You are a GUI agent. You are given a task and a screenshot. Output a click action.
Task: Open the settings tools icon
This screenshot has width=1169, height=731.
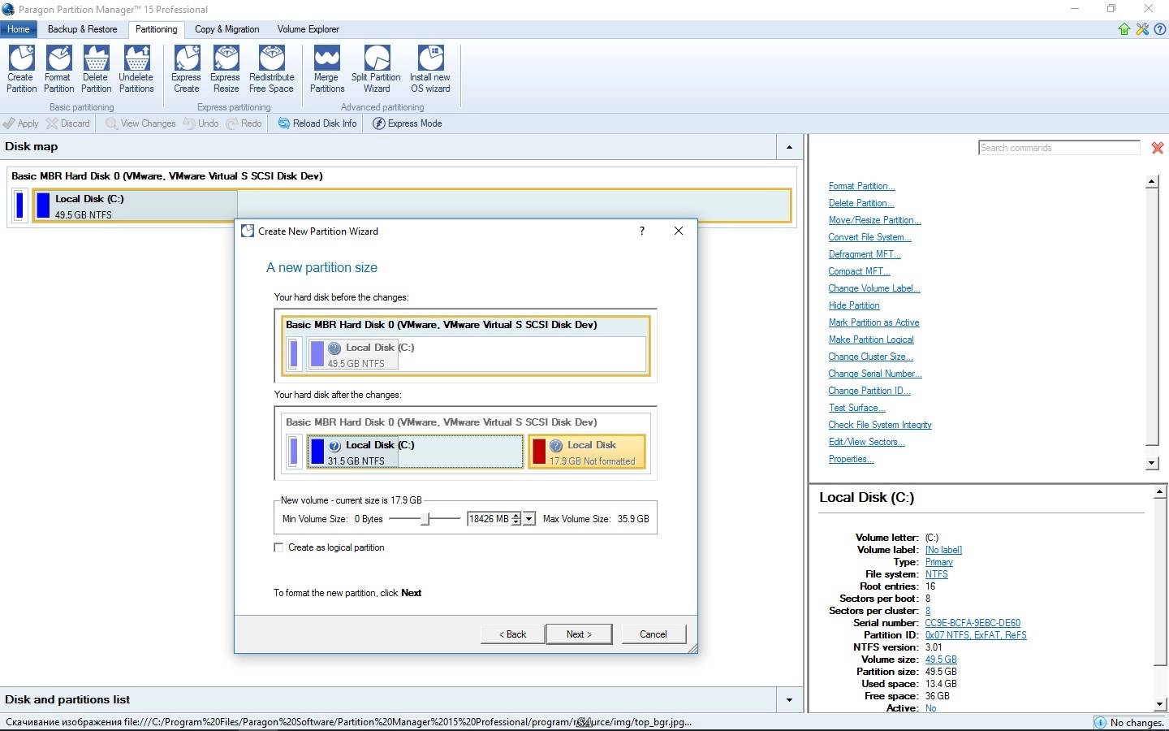coord(1142,29)
